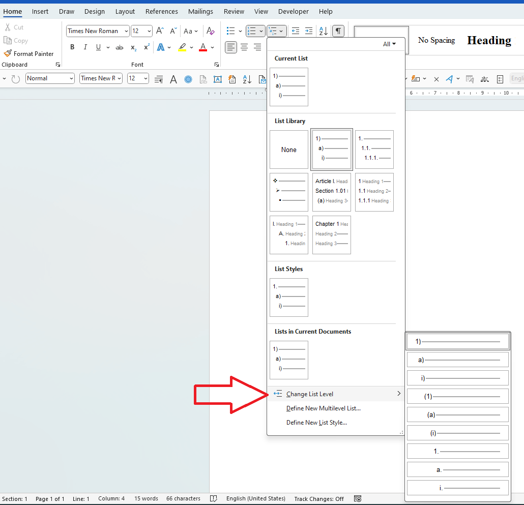Pick the yellow text highlight color
This screenshot has height=505, width=524.
click(182, 47)
